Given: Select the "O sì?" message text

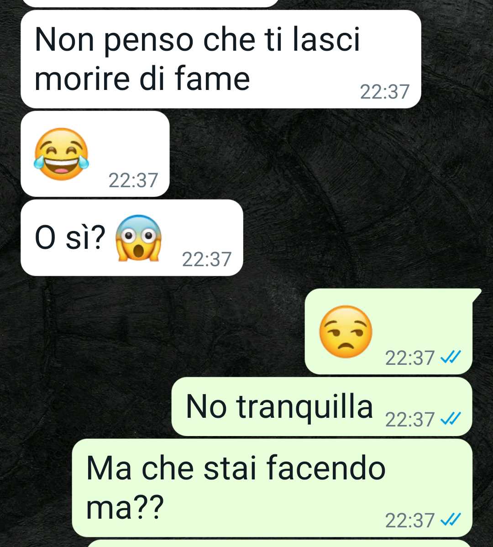Looking at the screenshot, I should pos(70,238).
